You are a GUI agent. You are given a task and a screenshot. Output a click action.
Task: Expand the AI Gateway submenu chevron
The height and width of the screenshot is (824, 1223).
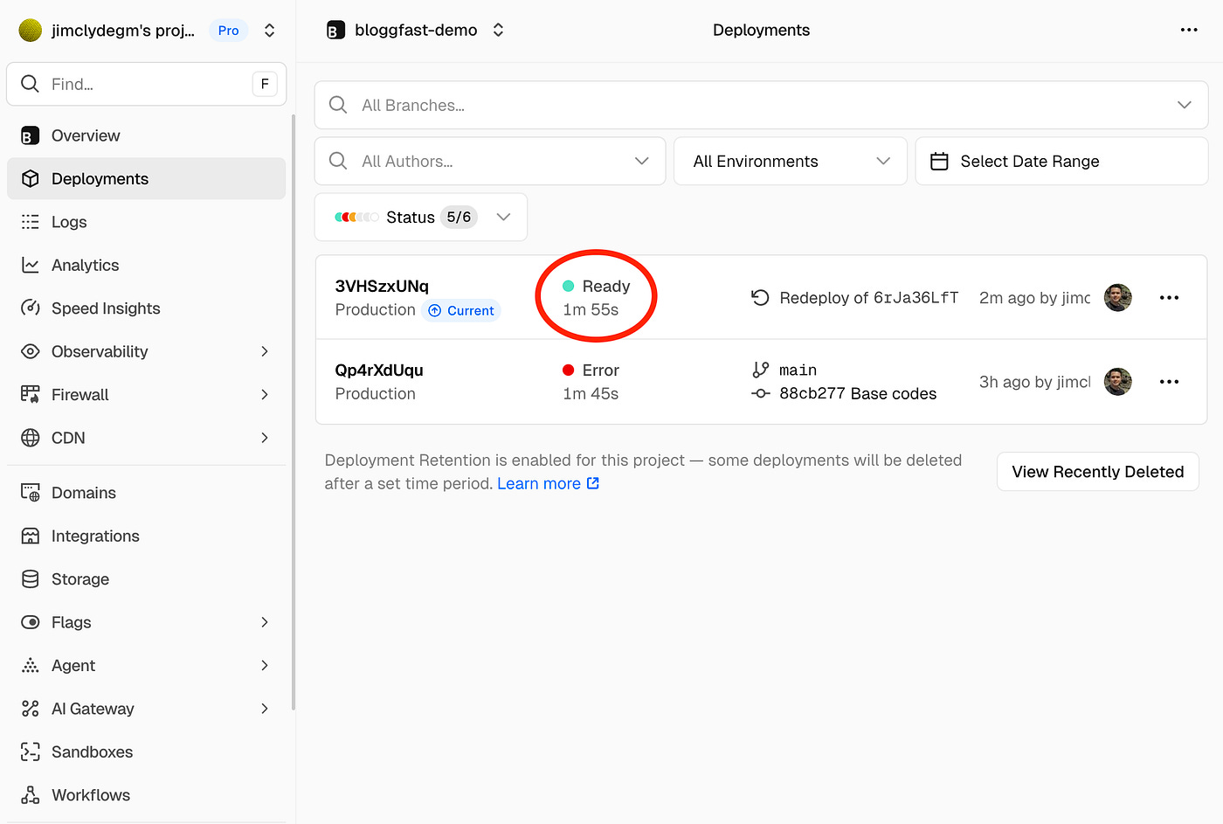pos(265,709)
